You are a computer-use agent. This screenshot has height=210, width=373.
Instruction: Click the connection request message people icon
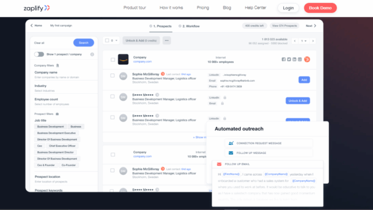[231, 143]
